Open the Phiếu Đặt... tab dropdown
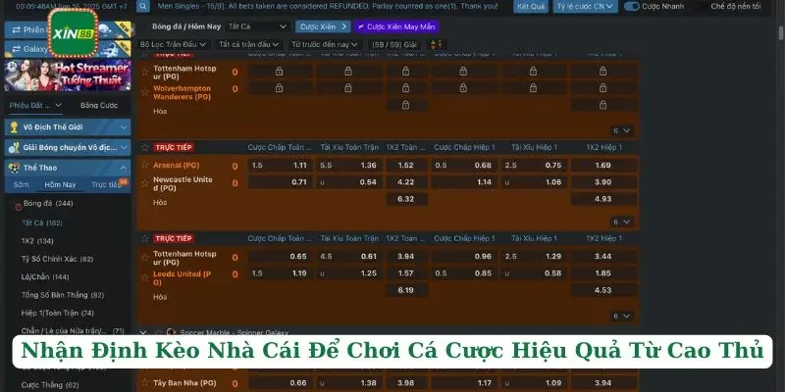Screen dimensions: 785x392 click(35, 105)
